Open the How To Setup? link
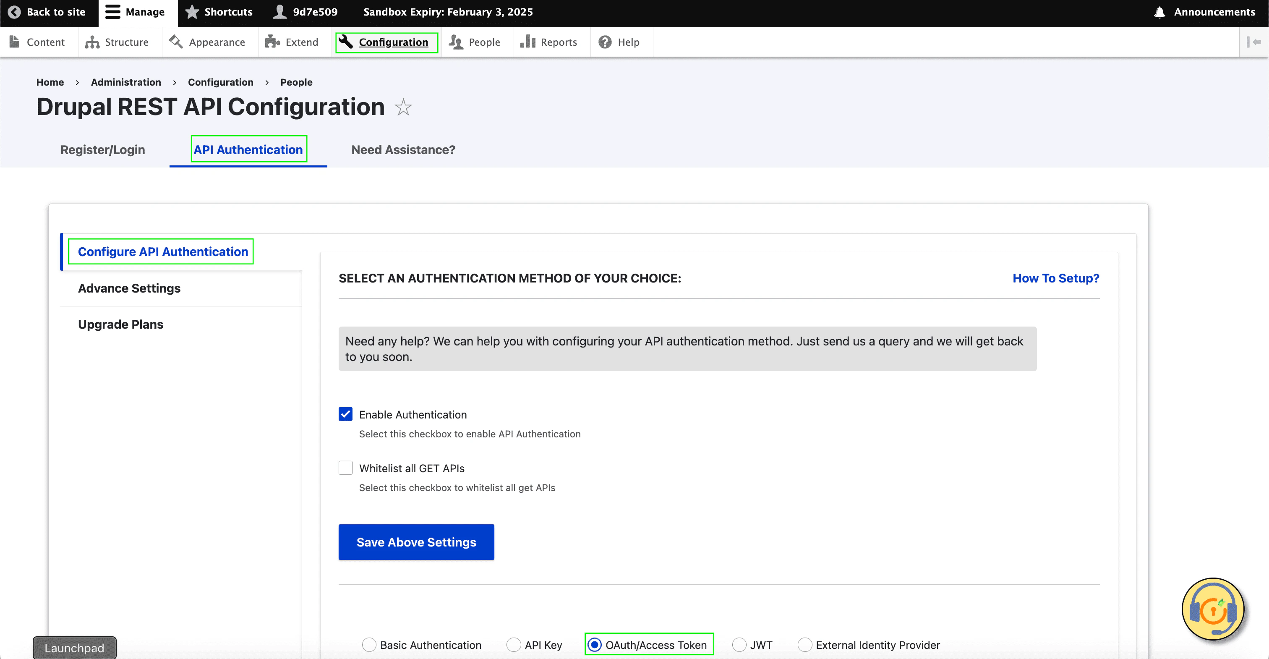 pyautogui.click(x=1055, y=278)
